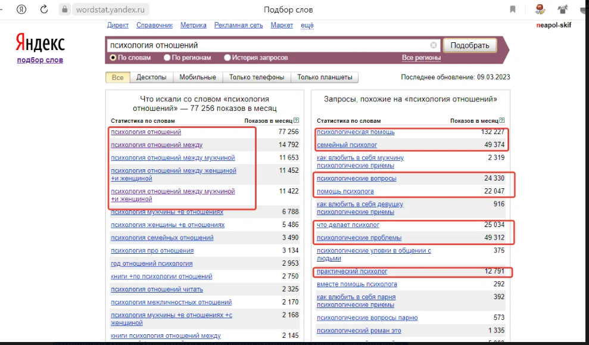Open the neapol-skif account menu

553,25
